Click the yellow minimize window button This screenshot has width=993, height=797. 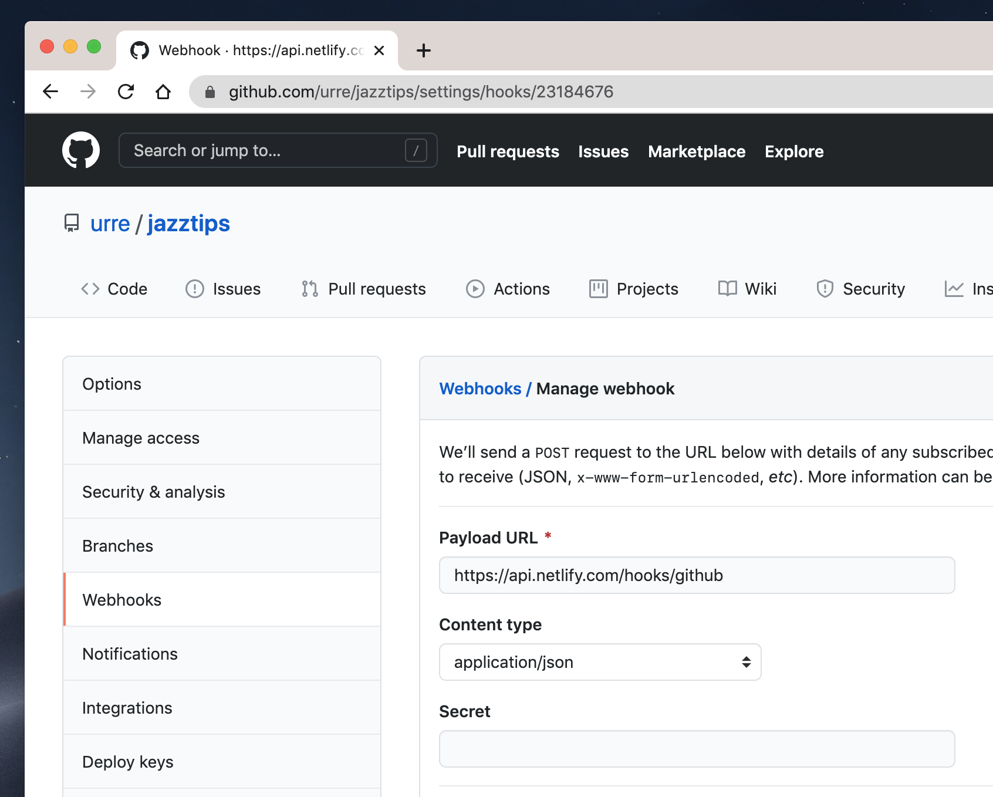70,46
